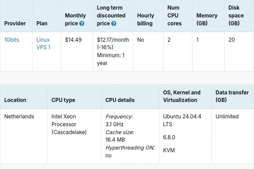Click the Ubuntu 24.04.4 LTS text
254x169 pixels.
coord(182,120)
